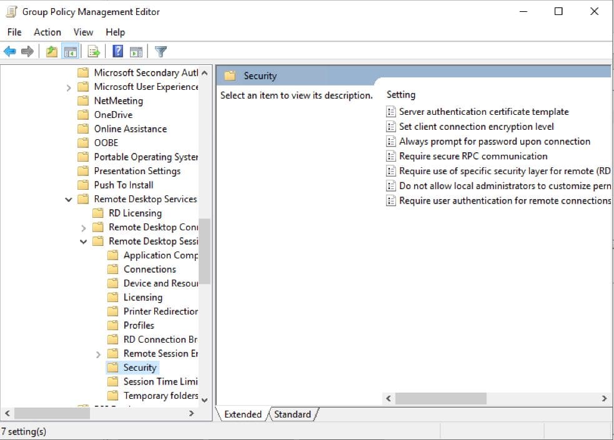Viewport: 614px width, 440px height.
Task: Click the folder icon next to Push To Install
Action: (83, 185)
